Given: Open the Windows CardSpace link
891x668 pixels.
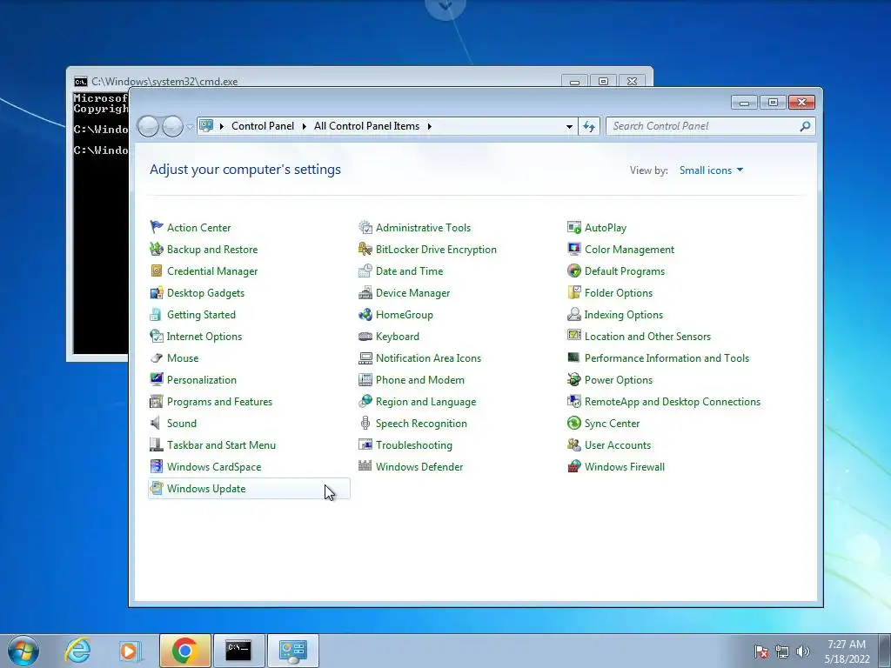Looking at the screenshot, I should [x=214, y=467].
